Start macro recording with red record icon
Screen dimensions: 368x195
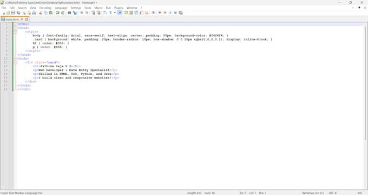160,12
